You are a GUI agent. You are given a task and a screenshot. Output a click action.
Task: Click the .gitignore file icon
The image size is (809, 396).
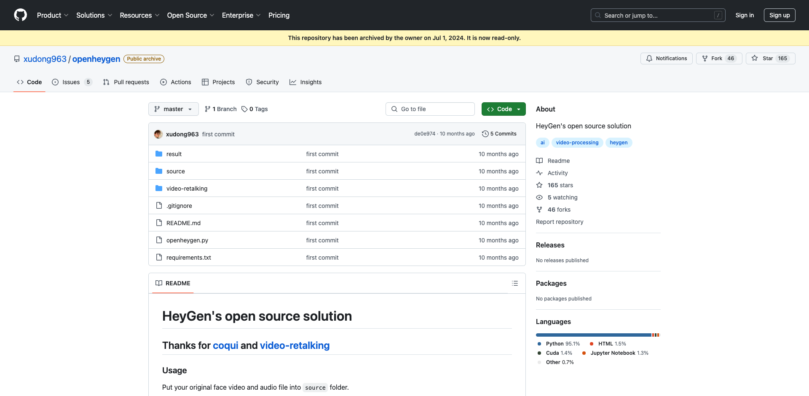[x=159, y=205]
